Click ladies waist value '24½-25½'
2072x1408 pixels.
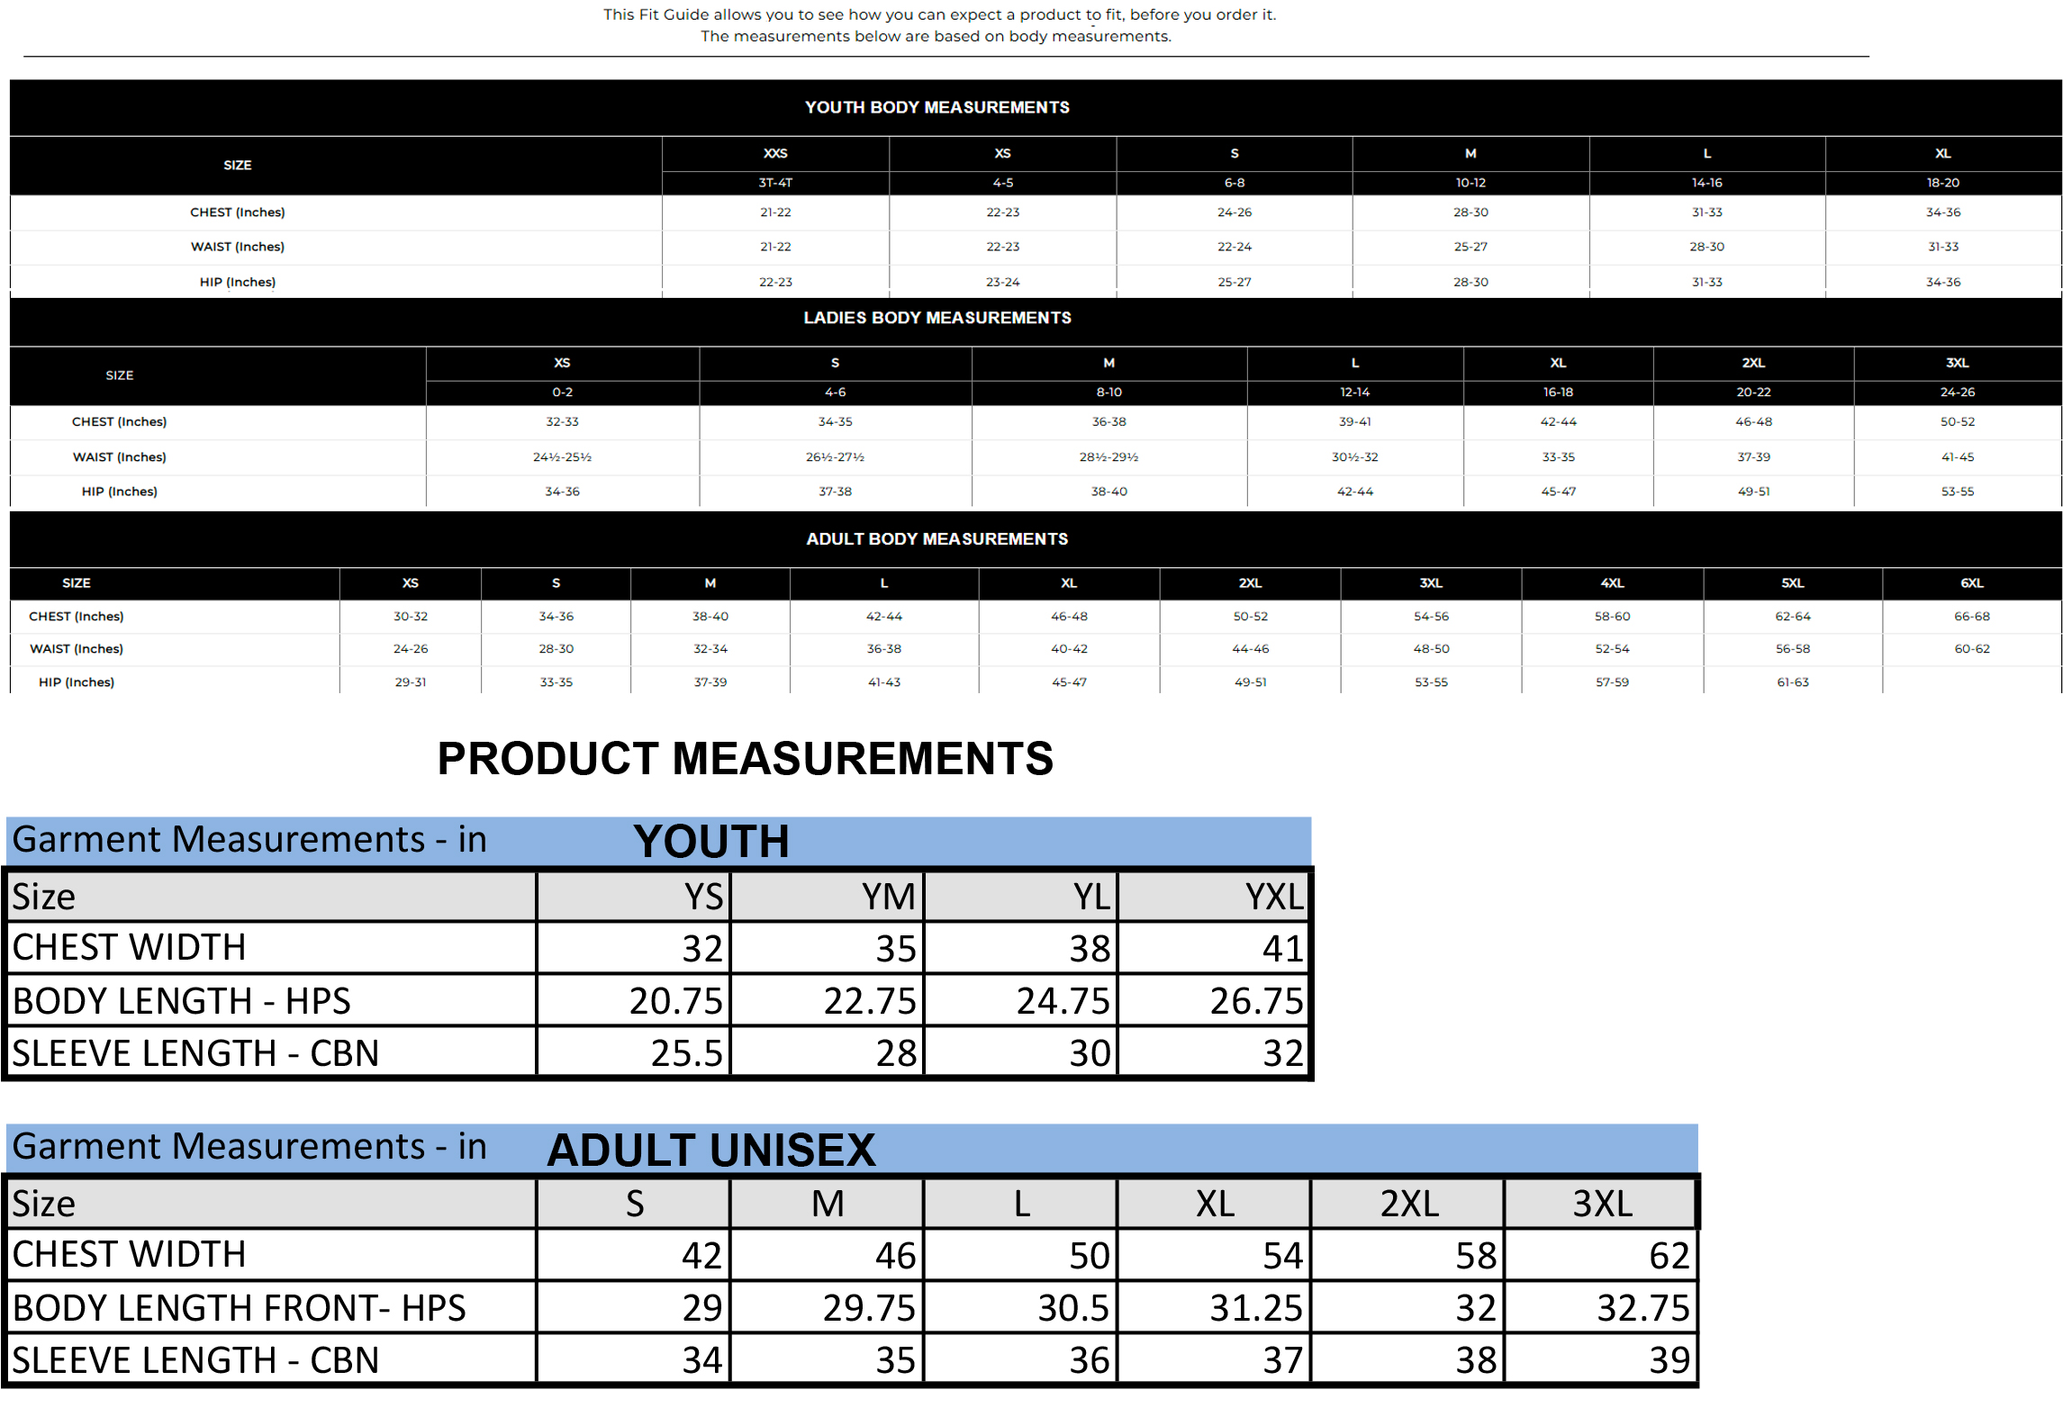pyautogui.click(x=562, y=457)
